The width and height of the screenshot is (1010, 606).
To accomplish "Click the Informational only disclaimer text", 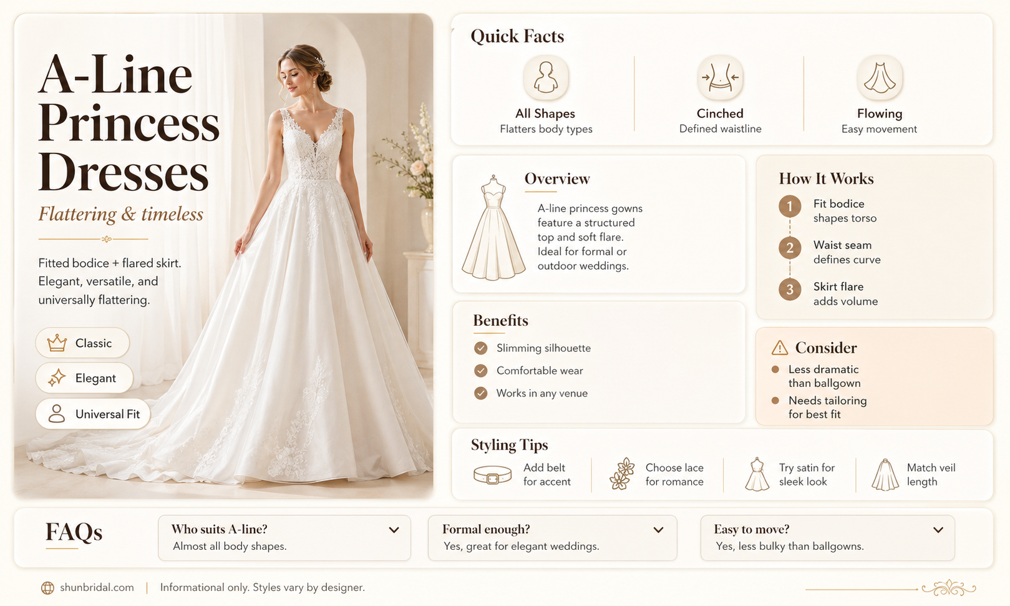I will pyautogui.click(x=262, y=587).
